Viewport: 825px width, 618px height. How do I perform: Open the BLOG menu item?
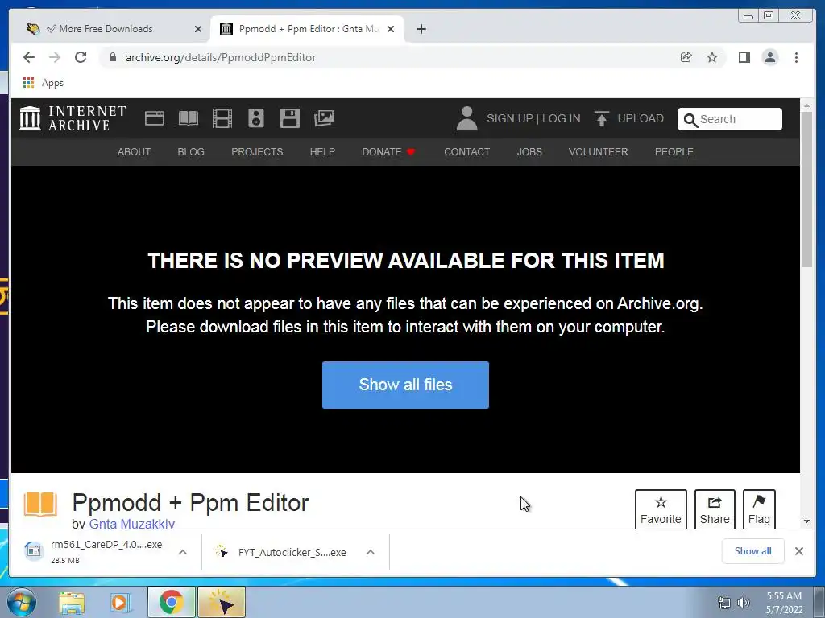(x=190, y=152)
